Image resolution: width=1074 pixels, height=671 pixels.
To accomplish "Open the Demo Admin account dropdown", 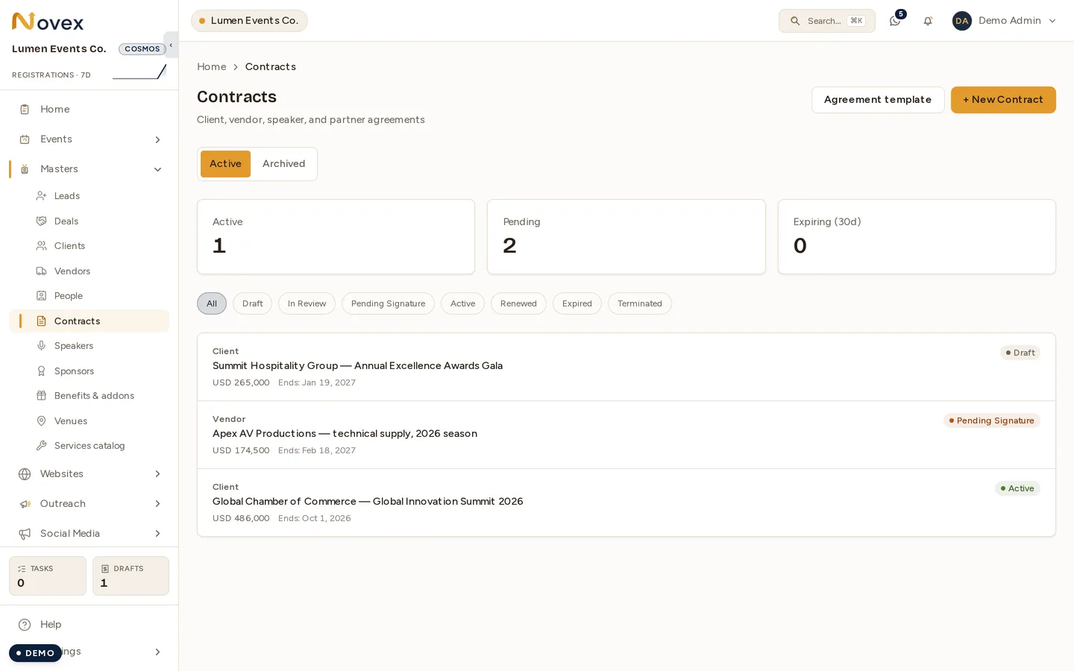I will pyautogui.click(x=1004, y=21).
